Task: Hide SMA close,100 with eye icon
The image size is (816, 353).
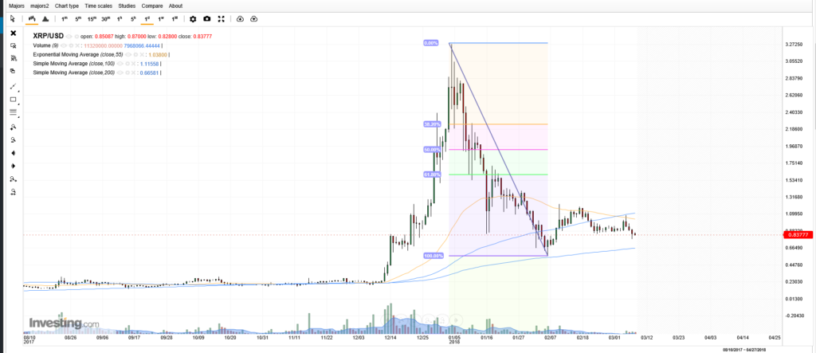Action: click(120, 64)
